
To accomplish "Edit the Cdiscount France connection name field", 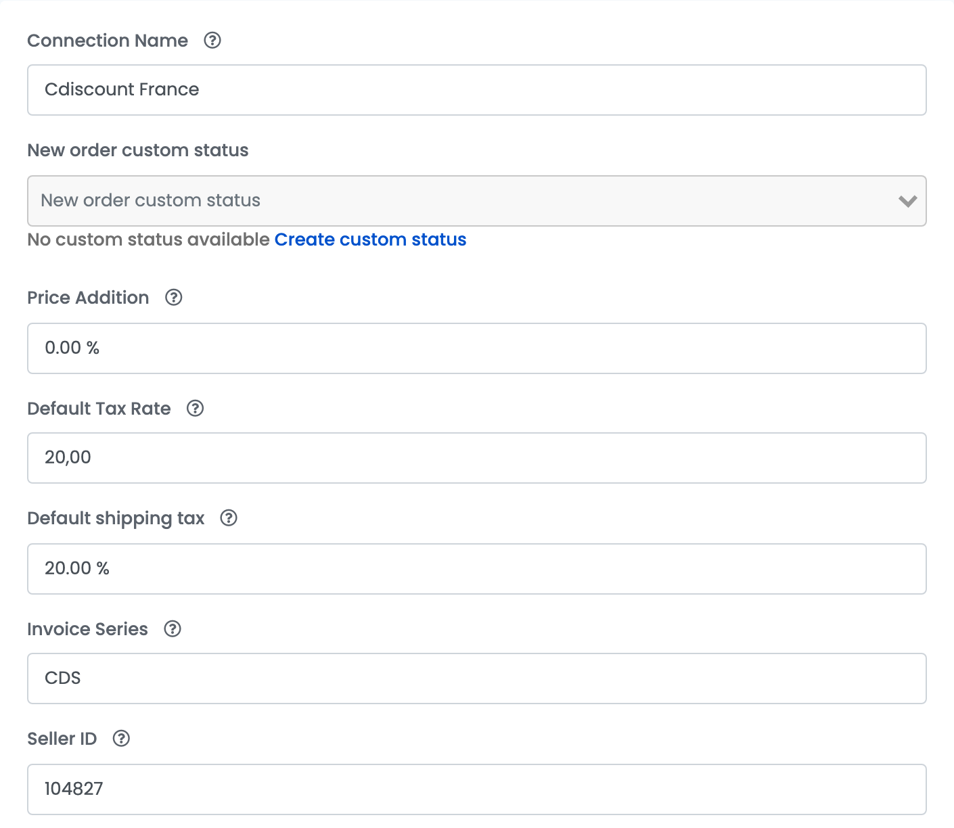I will tap(477, 90).
